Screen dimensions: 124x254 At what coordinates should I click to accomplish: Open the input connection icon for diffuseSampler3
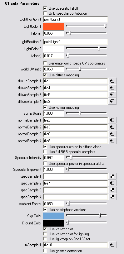point(112,94)
